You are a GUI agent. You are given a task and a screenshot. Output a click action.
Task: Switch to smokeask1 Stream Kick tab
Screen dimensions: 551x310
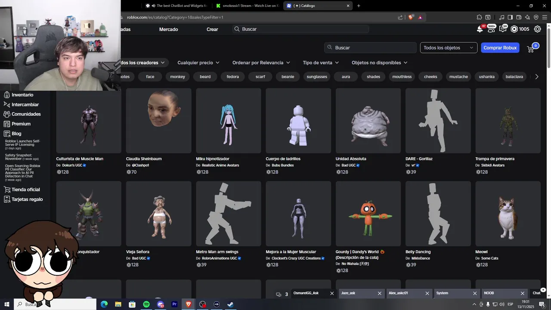(247, 6)
